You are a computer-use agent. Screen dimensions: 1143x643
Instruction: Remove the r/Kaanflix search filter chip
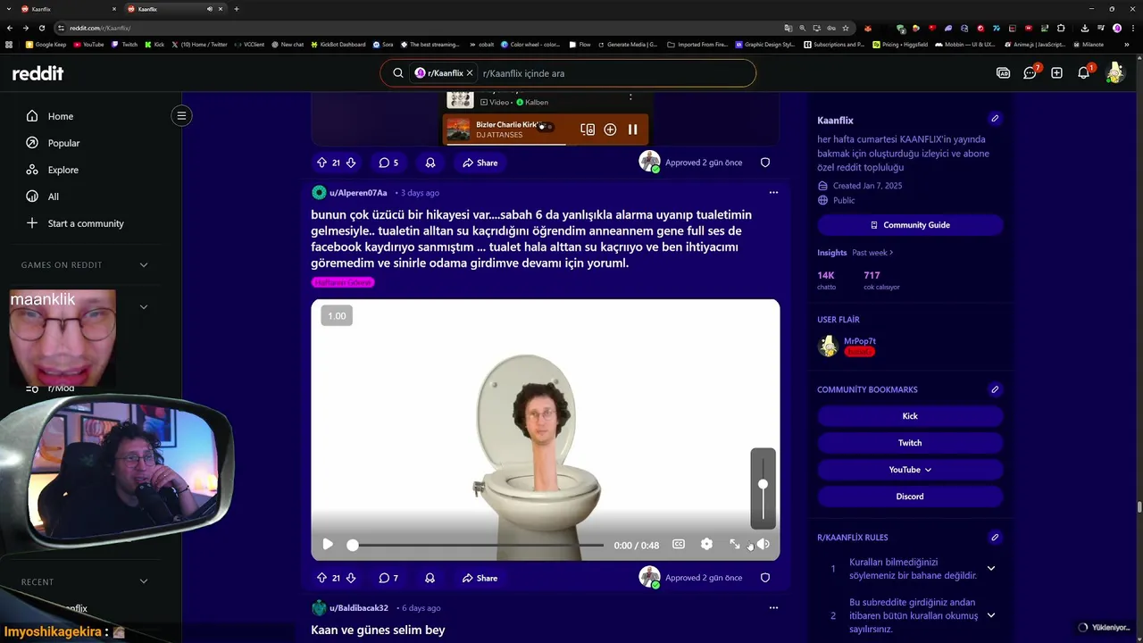[470, 73]
